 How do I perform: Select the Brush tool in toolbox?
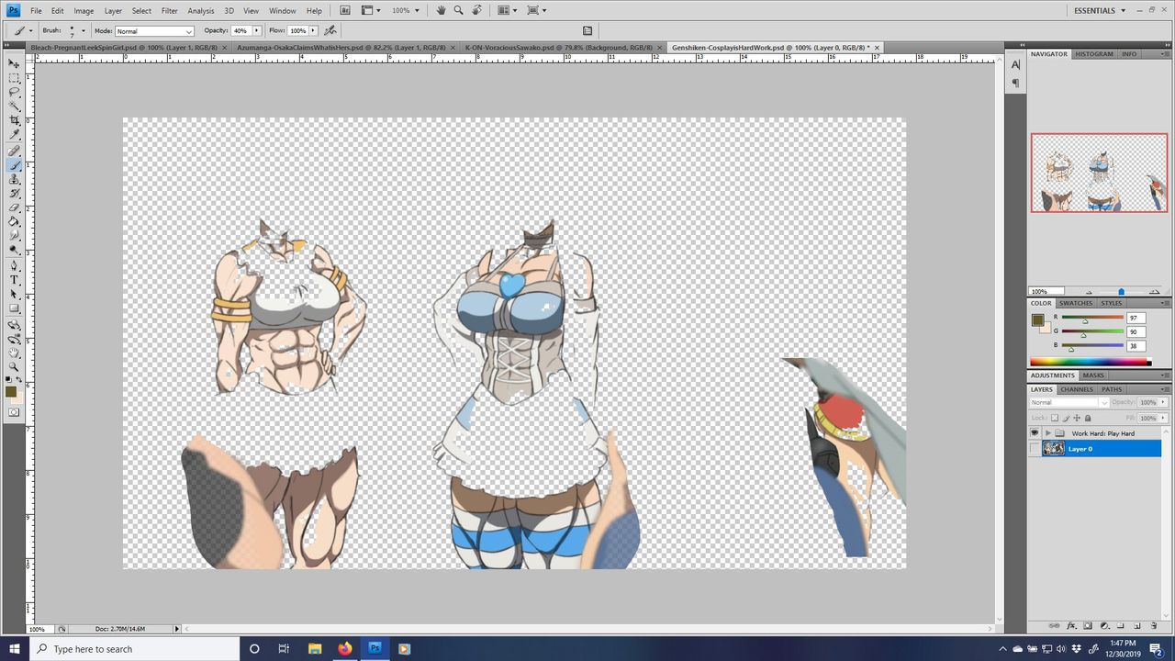click(x=14, y=166)
